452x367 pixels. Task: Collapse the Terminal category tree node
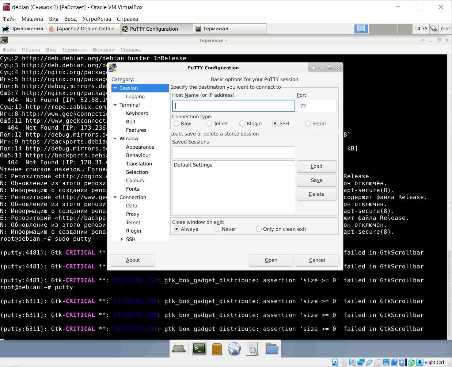tap(115, 105)
